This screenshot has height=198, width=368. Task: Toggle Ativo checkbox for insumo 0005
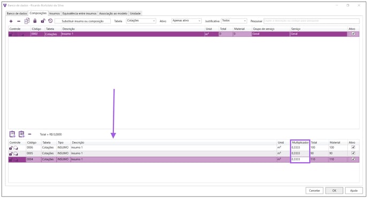tap(353, 153)
